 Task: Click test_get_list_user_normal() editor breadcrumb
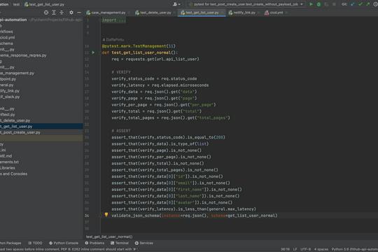click(x=109, y=237)
